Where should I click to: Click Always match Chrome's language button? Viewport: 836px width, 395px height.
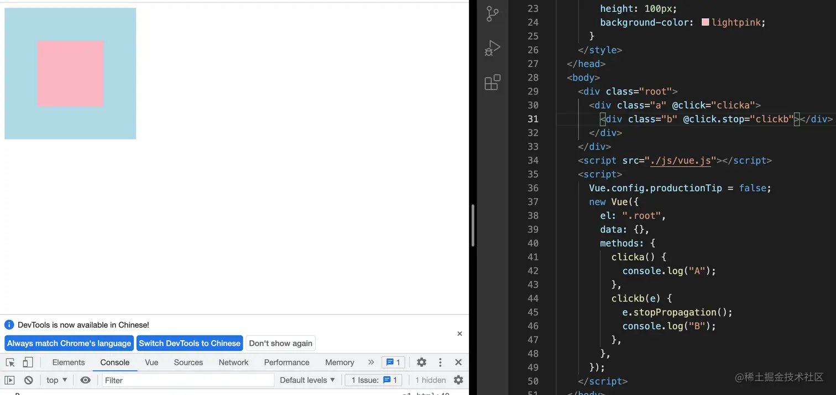click(x=69, y=343)
